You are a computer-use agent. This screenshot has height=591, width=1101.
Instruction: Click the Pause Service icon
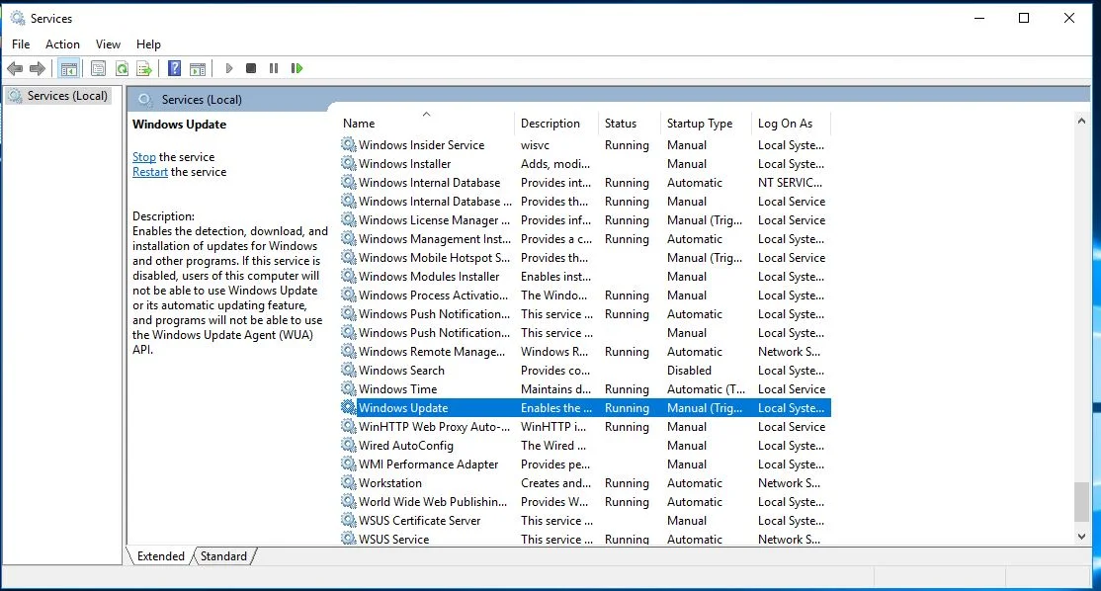pos(274,68)
